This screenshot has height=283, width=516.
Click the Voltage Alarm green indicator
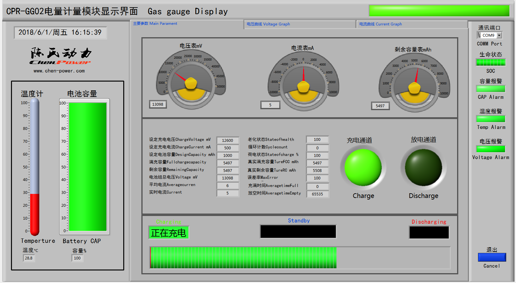(491, 149)
